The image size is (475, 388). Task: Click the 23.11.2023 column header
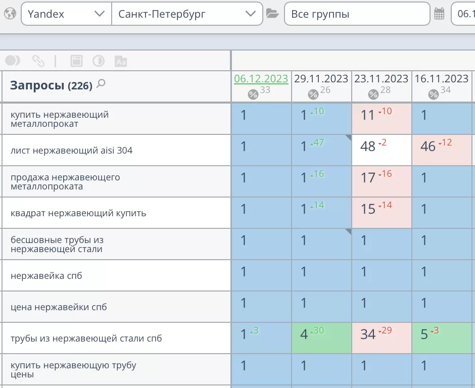coord(381,79)
